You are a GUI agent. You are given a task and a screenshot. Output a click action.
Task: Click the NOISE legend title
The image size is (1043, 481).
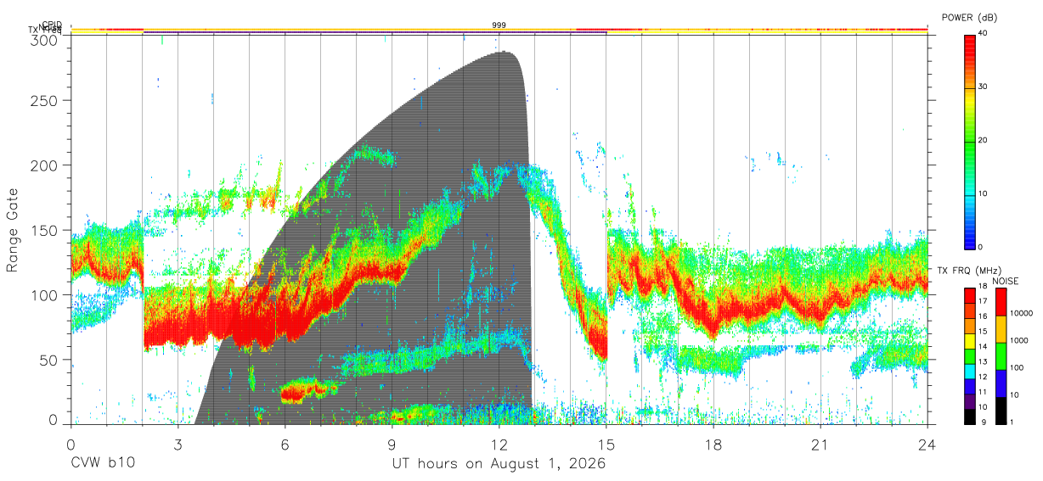point(1006,280)
